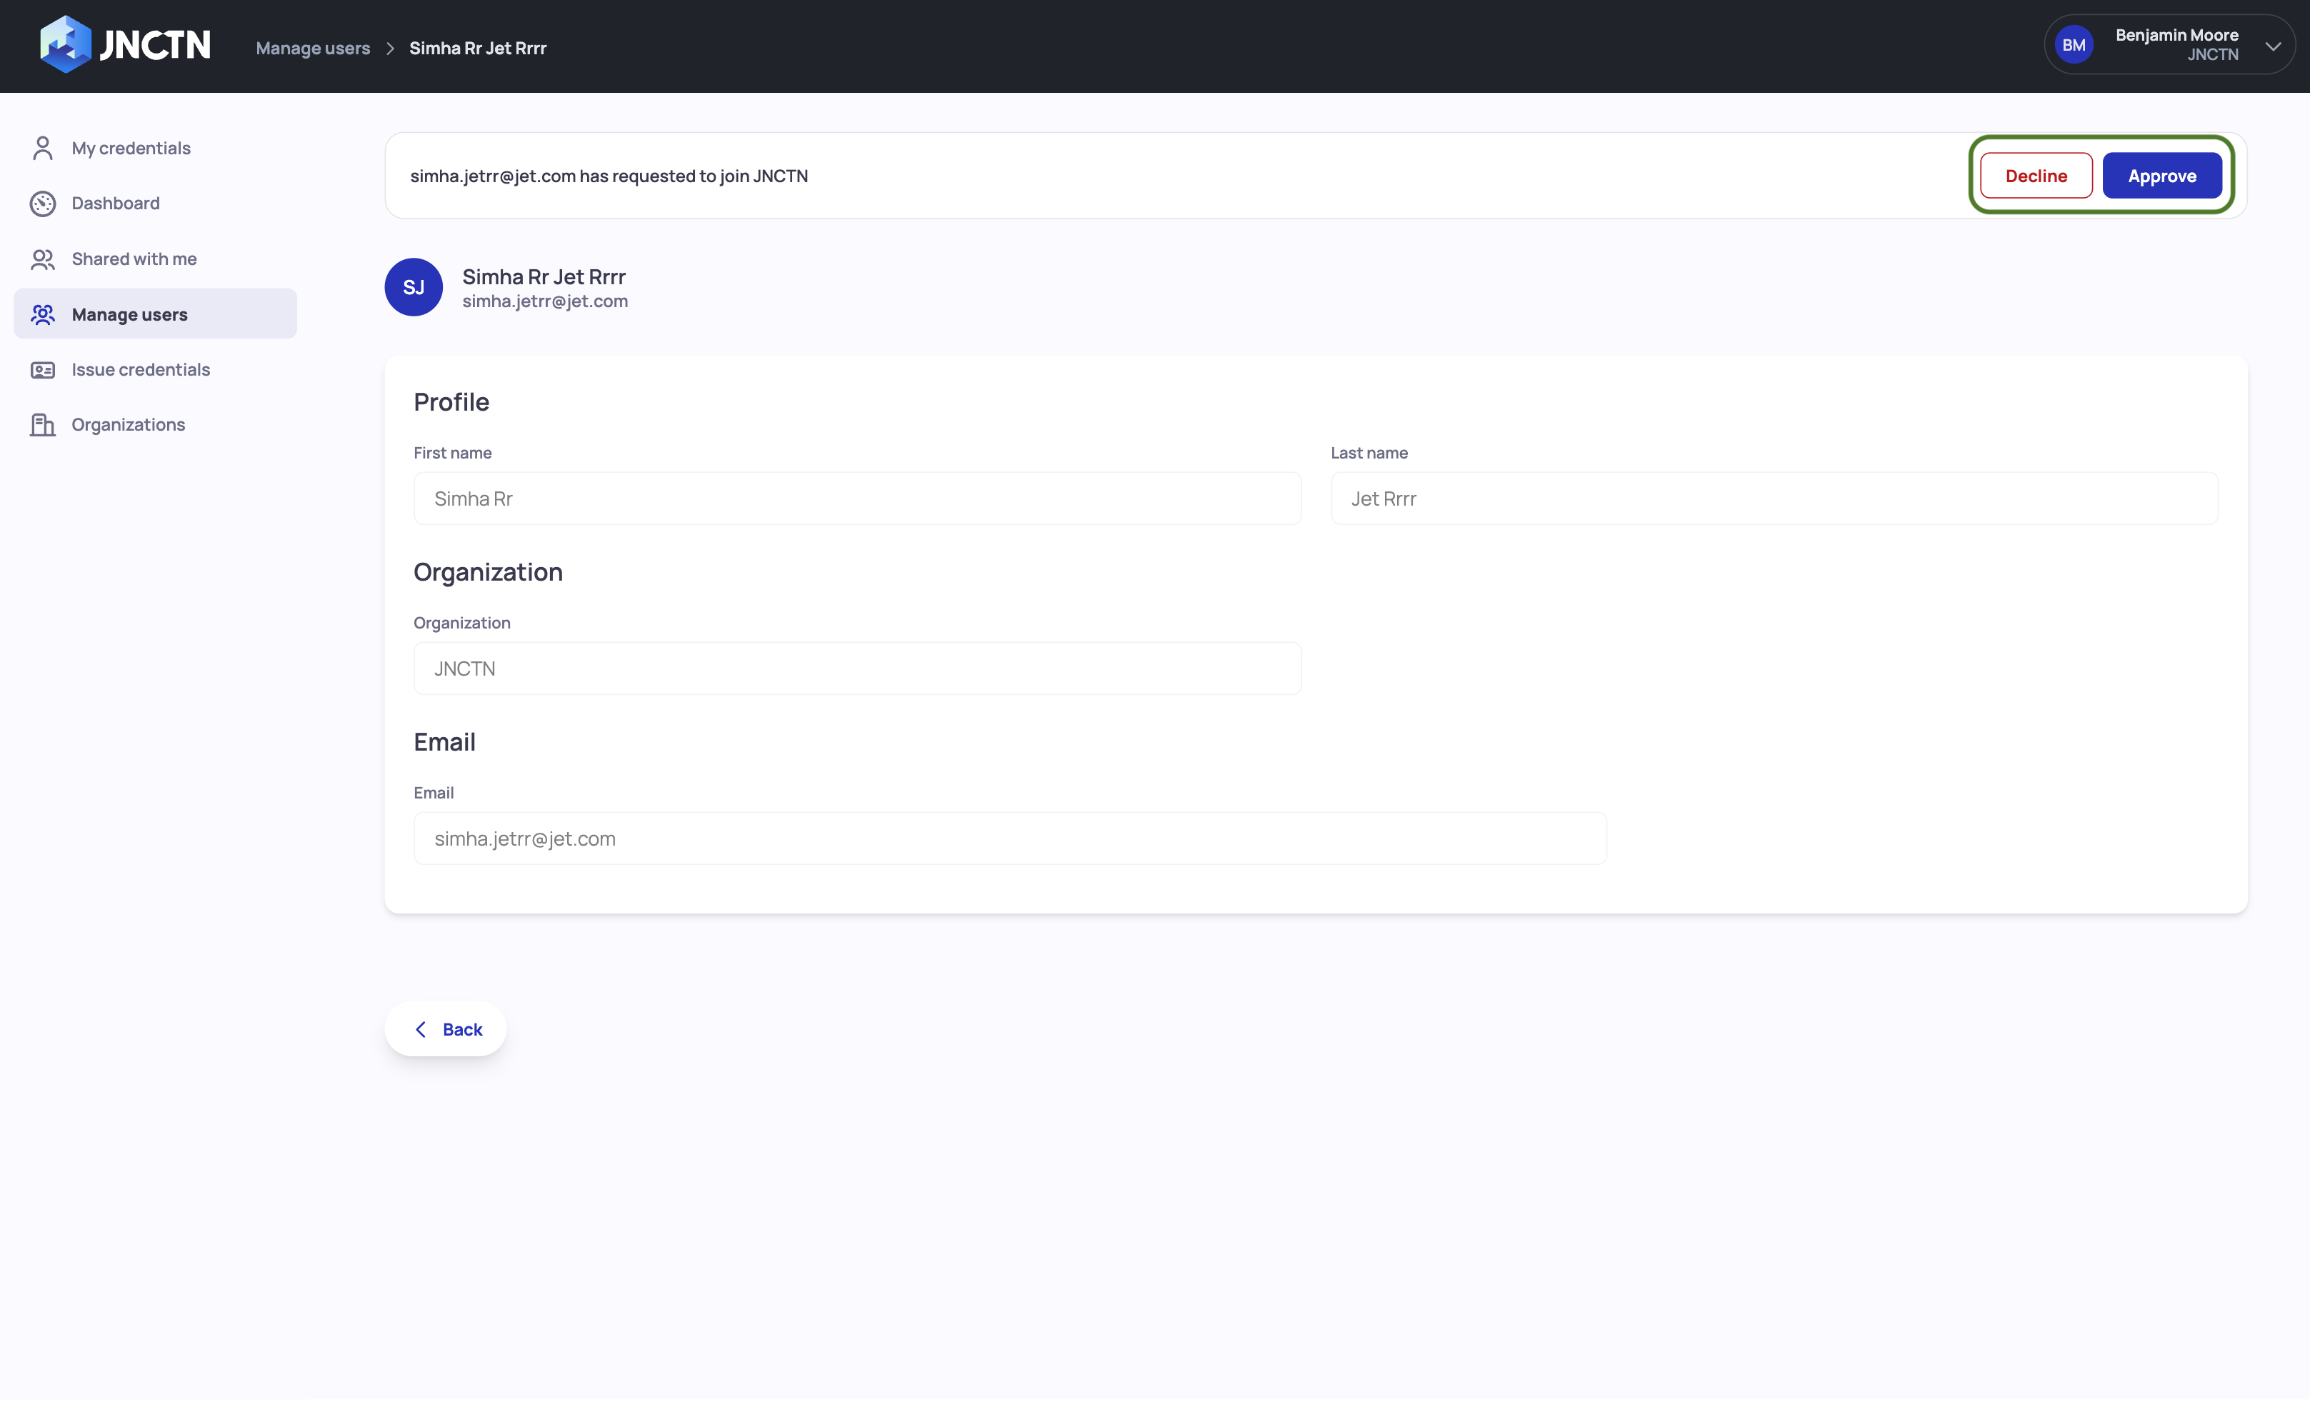Click the Shared with me people icon
The image size is (2310, 1407).
coord(42,259)
